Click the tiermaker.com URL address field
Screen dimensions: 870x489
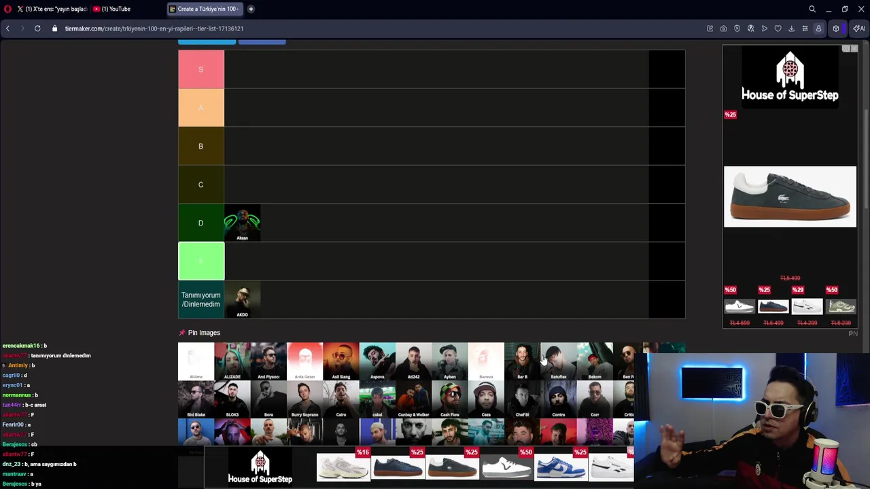tap(154, 29)
